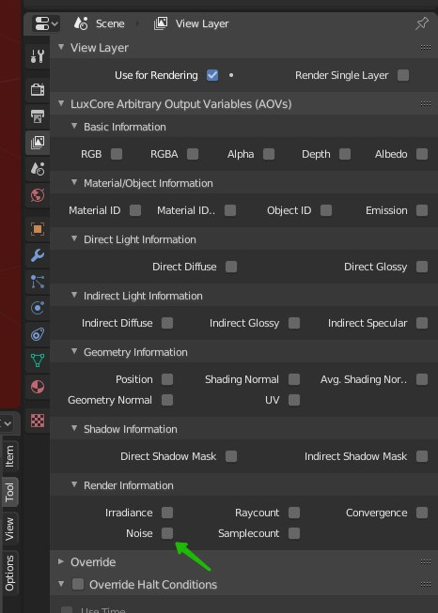
Task: Click the Scene breadcrumb icon
Action: pyautogui.click(x=81, y=23)
